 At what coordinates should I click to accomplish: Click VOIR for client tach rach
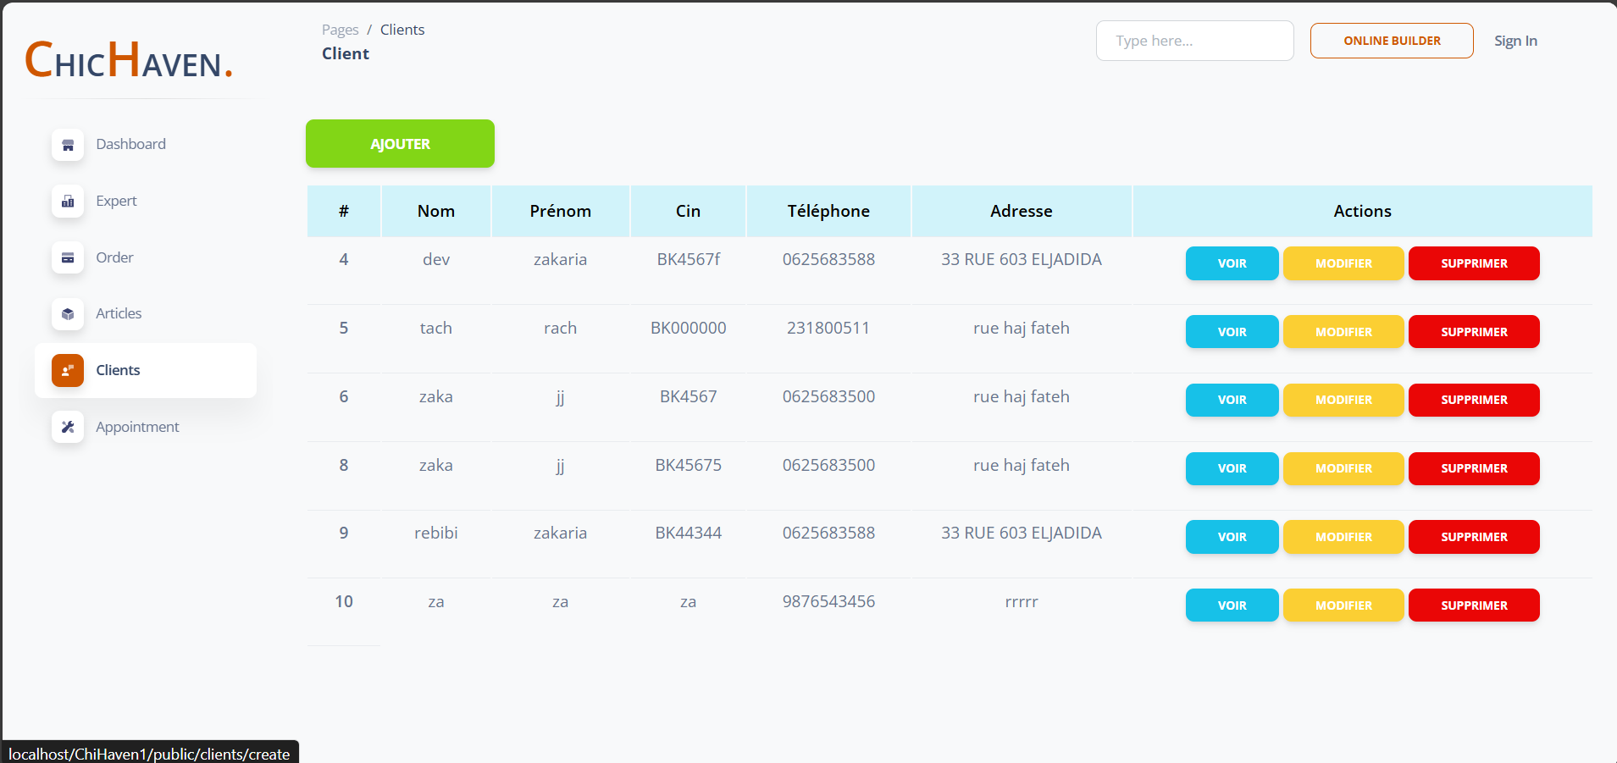[x=1232, y=332]
